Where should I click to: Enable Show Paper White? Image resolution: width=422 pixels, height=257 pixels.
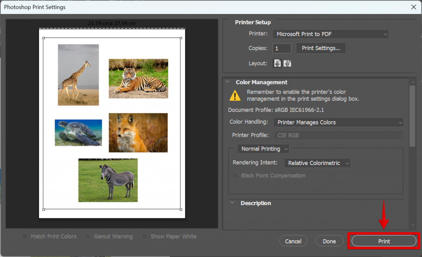(x=145, y=236)
